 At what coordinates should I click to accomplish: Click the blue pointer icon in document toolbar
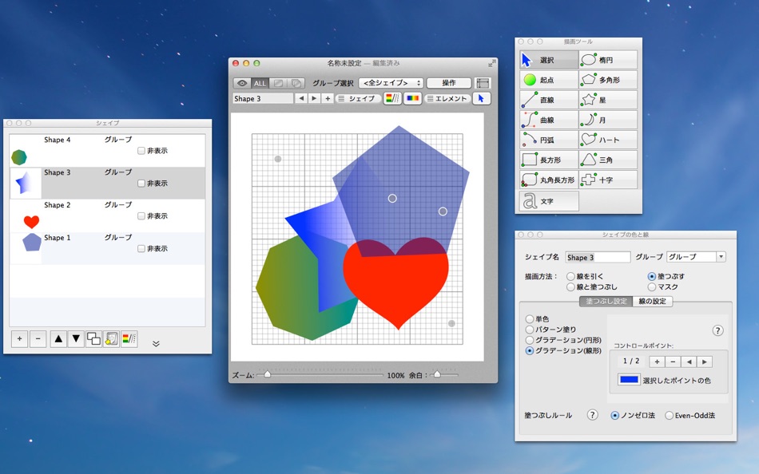(x=481, y=98)
